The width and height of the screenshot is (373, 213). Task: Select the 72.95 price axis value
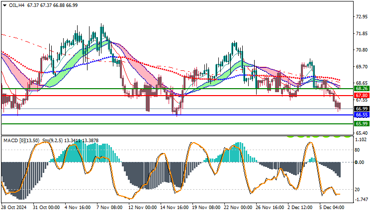tap(362, 17)
